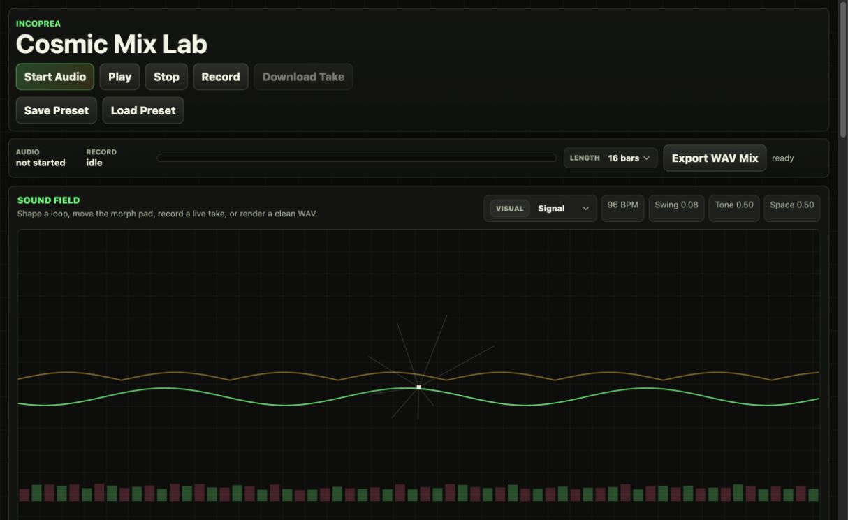Screen dimensions: 848x520
Task: Click the Space 0.50 chip
Action: [792, 208]
